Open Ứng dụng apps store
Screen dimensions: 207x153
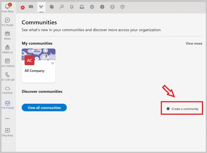pyautogui.click(x=7, y=132)
